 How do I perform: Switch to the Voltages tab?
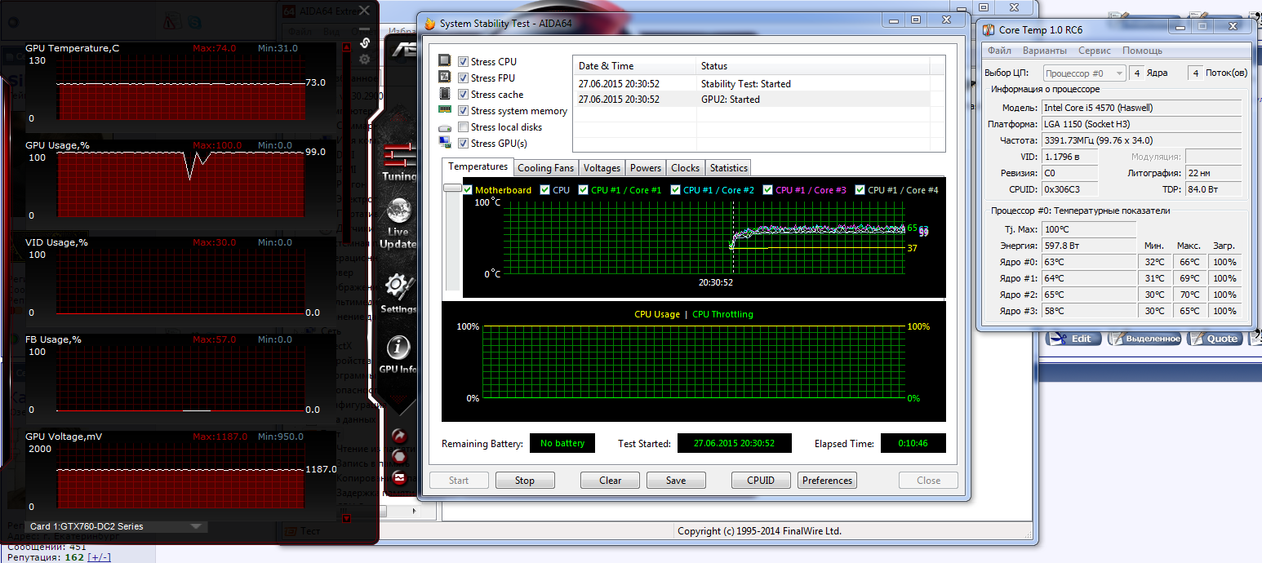[x=602, y=168]
